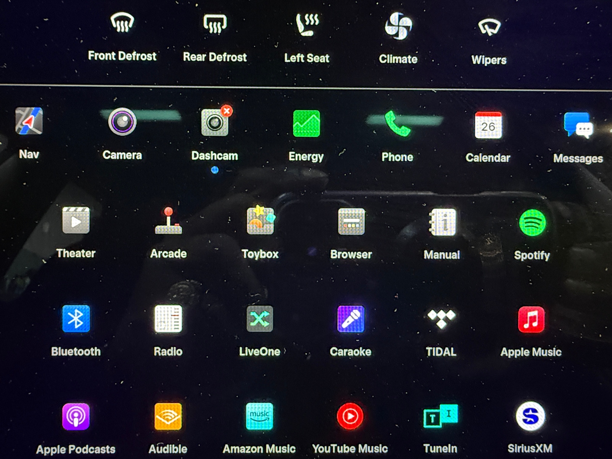This screenshot has height=459, width=612.
Task: Open the Phone app
Action: pos(397,124)
